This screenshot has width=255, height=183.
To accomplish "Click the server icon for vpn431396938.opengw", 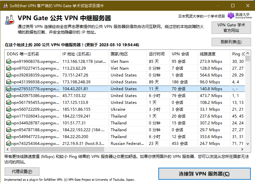I will [8, 82].
